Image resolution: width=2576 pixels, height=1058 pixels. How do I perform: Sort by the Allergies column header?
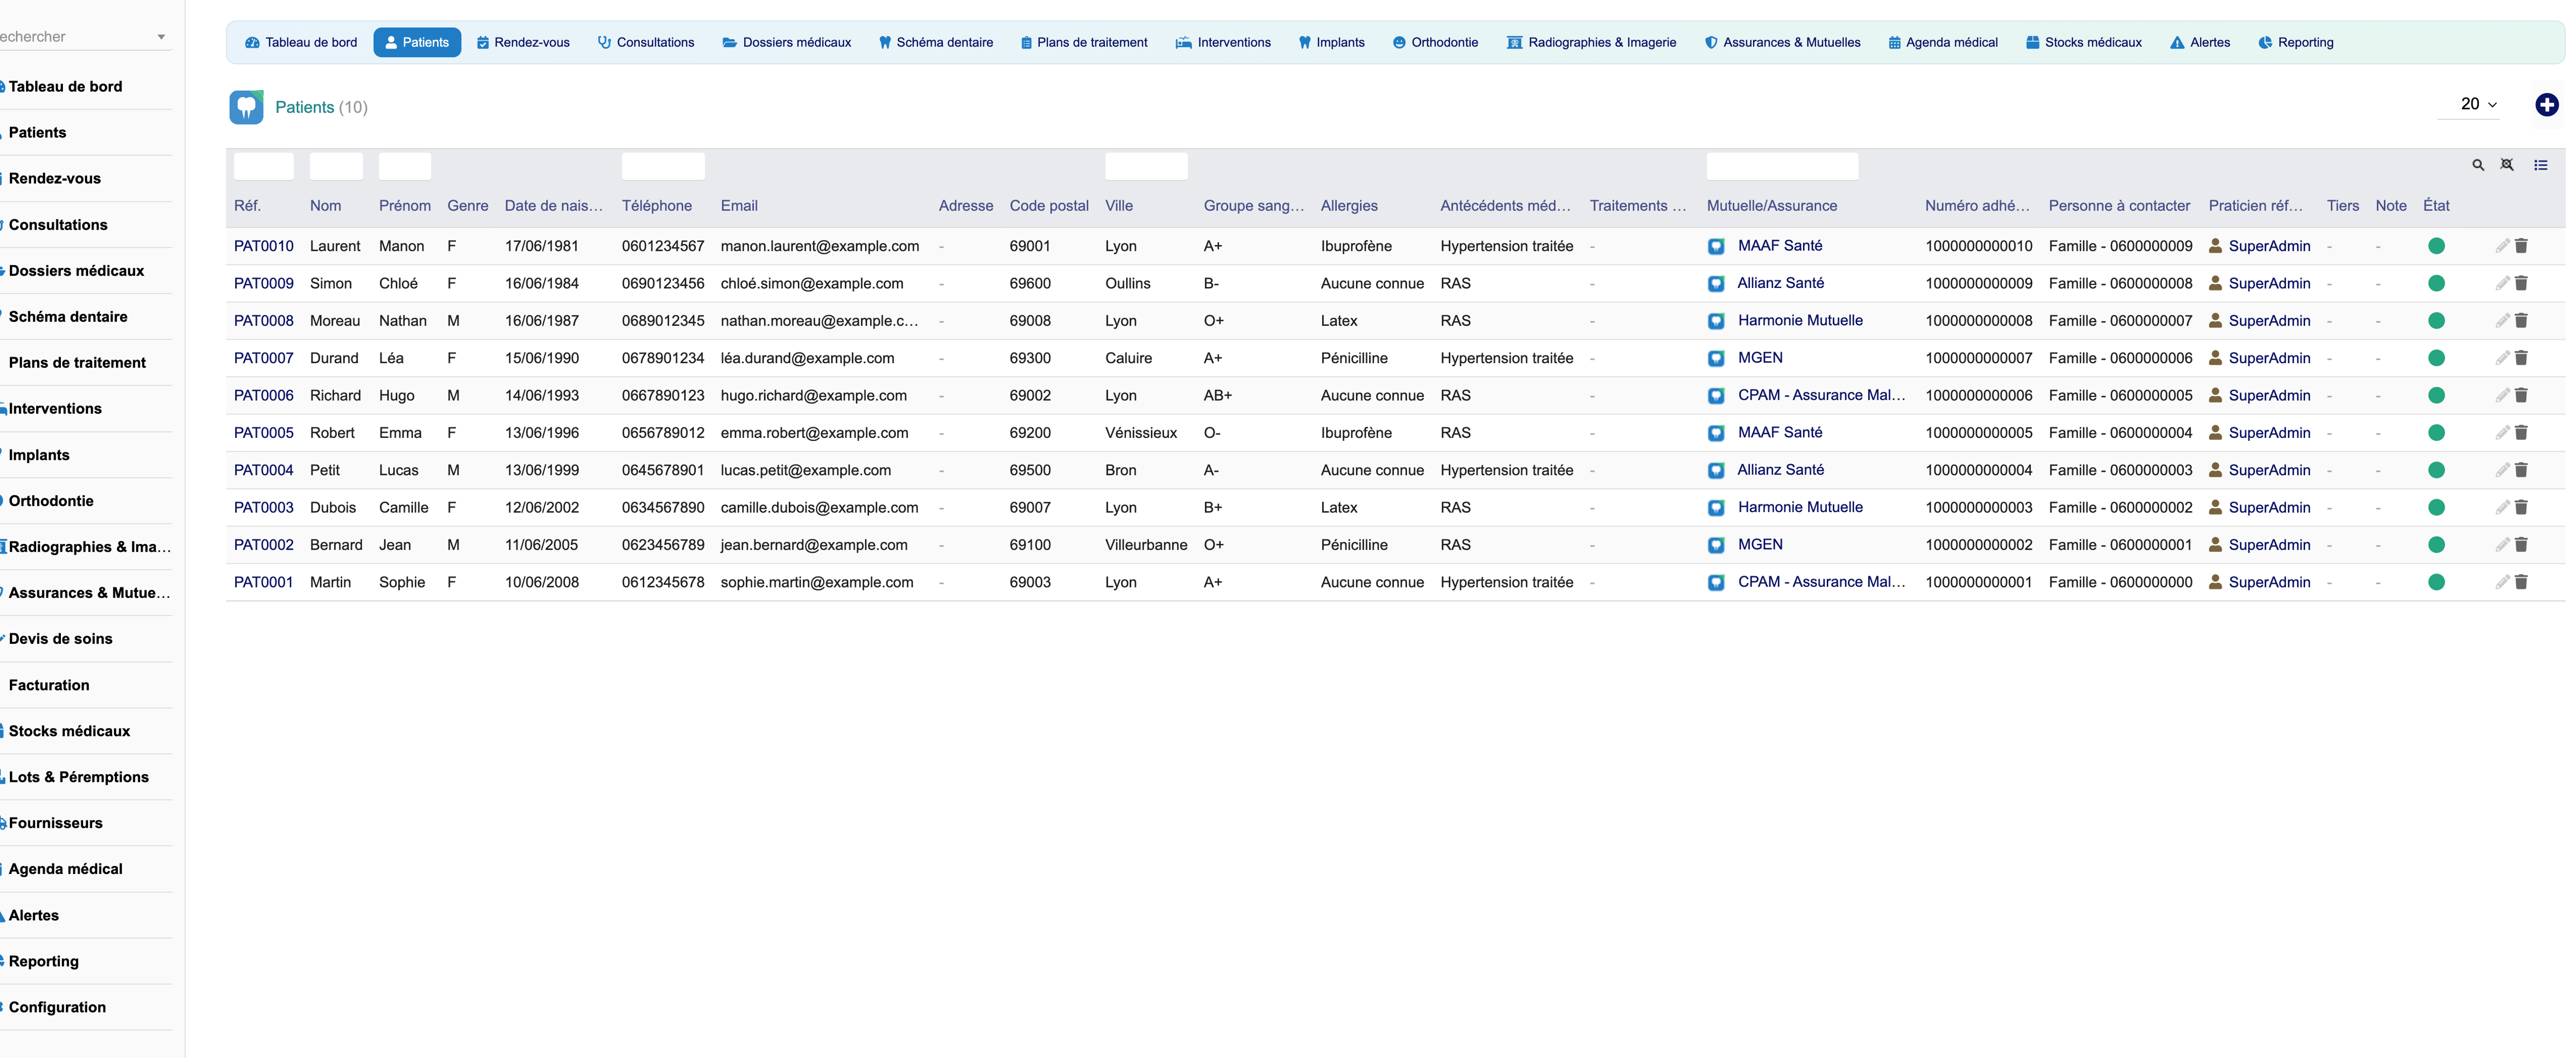tap(1349, 206)
